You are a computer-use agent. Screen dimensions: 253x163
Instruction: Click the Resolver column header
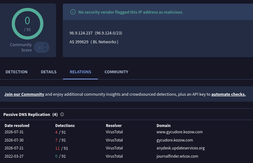click(114, 125)
